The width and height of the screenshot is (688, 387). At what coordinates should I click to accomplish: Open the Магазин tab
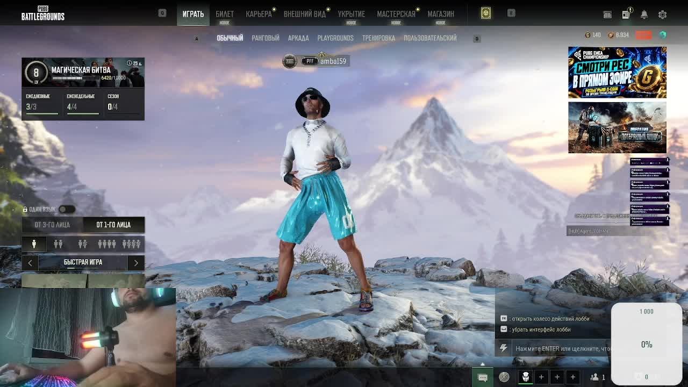(x=441, y=14)
